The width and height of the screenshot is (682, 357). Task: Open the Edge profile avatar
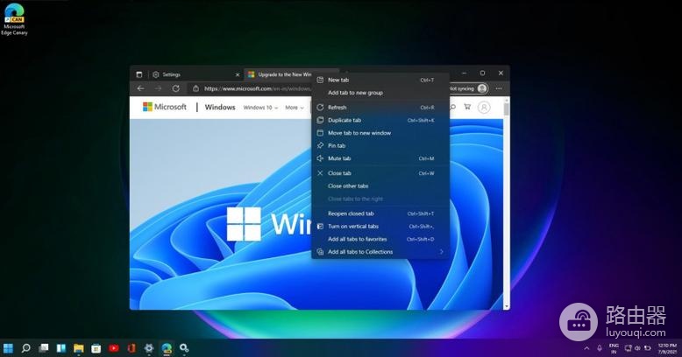482,88
